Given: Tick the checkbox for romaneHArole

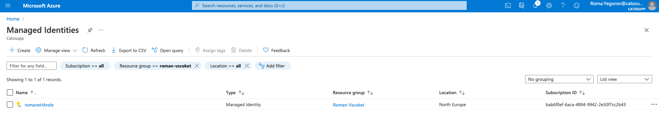Looking at the screenshot, I should coord(10,104).
